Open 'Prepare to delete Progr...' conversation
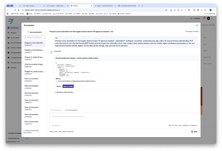 (34, 58)
